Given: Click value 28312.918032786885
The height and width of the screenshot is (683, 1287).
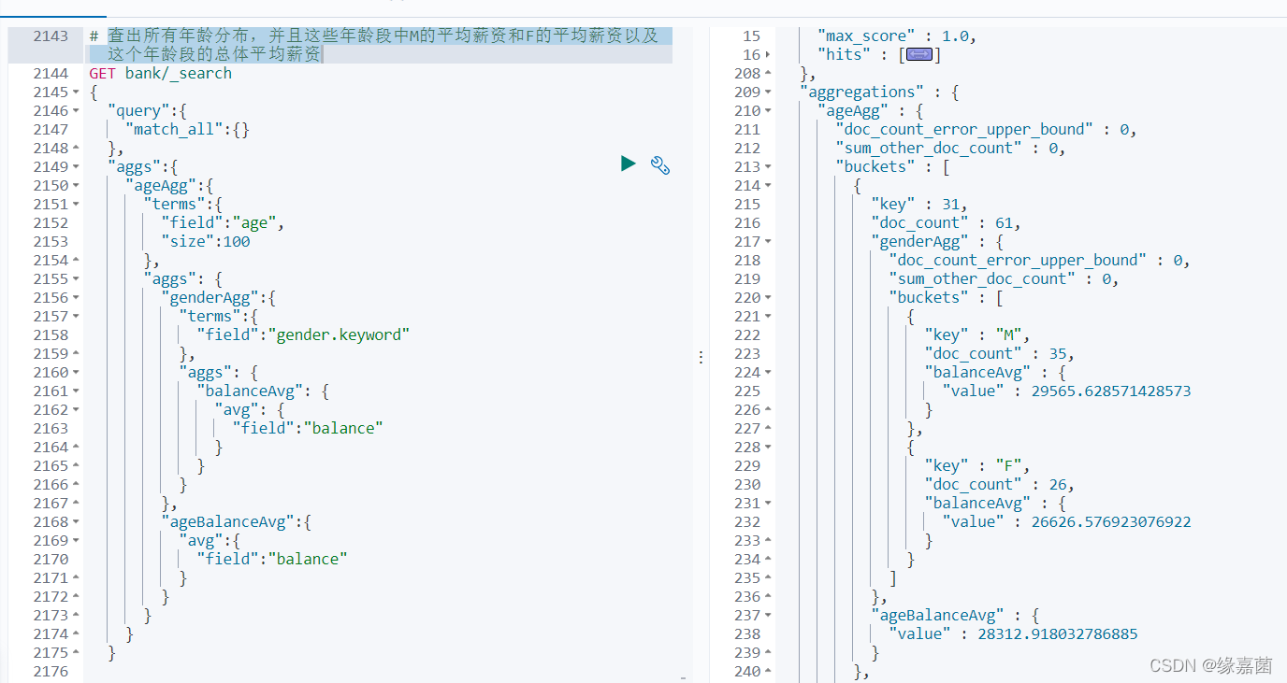Looking at the screenshot, I should 1058,634.
